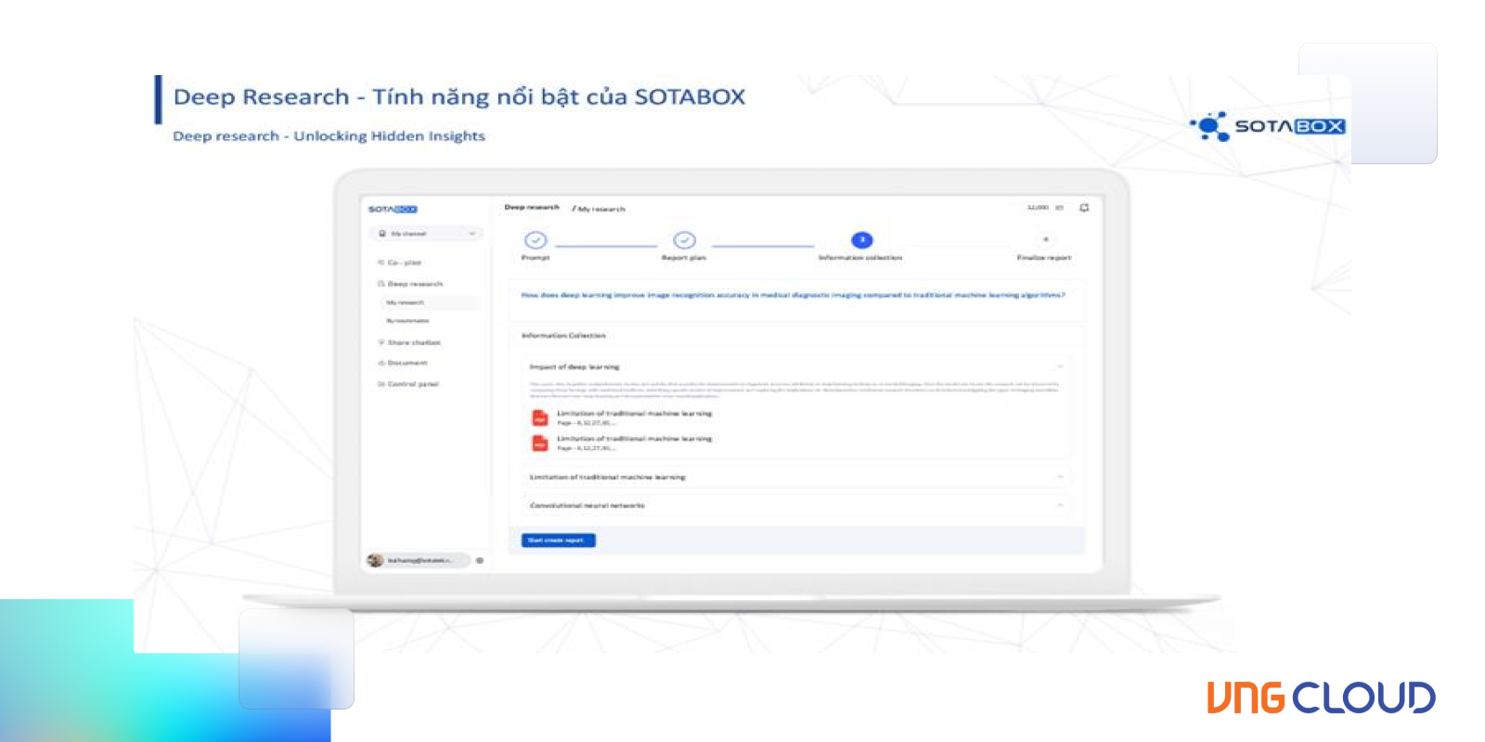Screen dimensions: 1485x742
Task: Click the slide heading Deep Research title
Action: tap(459, 96)
